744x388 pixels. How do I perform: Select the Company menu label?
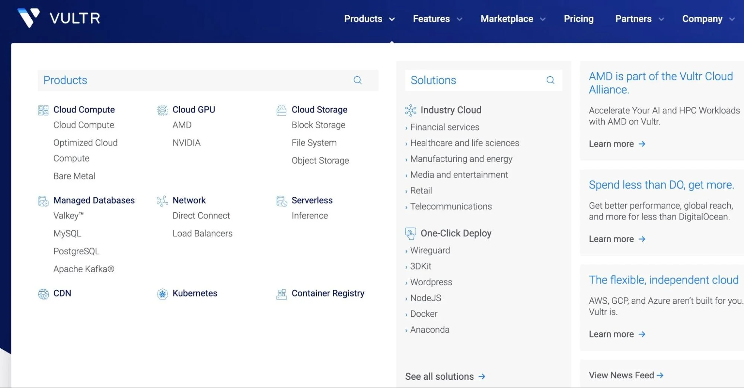702,19
